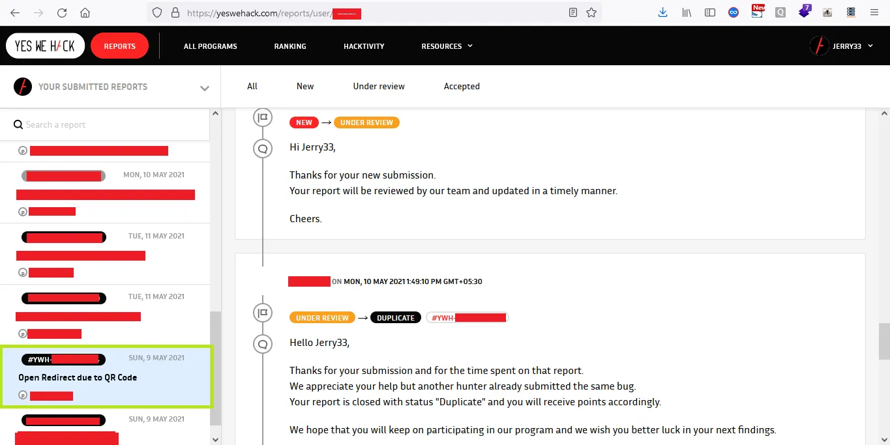The width and height of the screenshot is (890, 445).
Task: Click the YES WE HACK logo
Action: click(45, 46)
